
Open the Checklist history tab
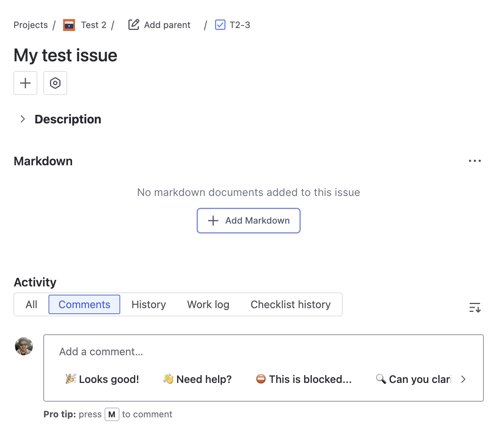point(290,304)
